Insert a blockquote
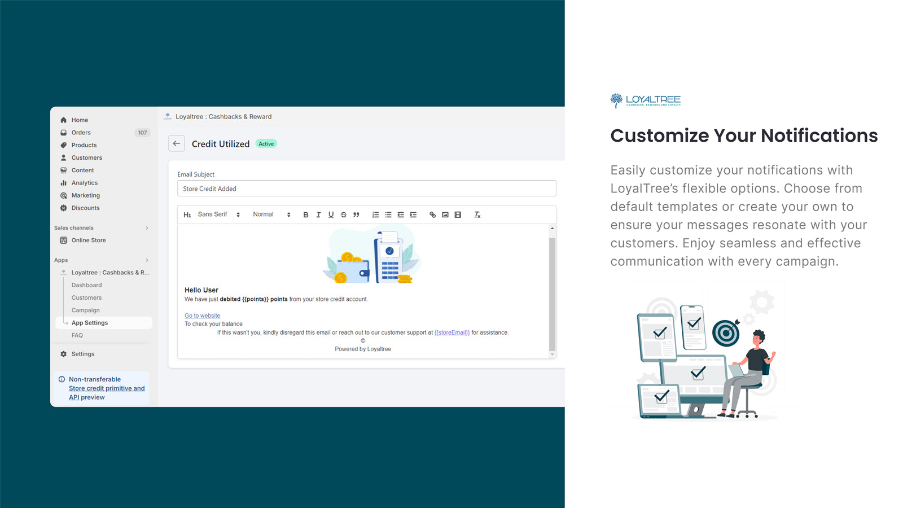The width and height of the screenshot is (903, 508). 356,214
